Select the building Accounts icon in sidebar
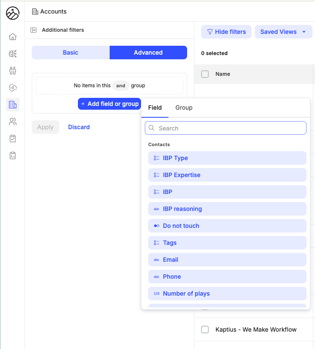 [13, 105]
